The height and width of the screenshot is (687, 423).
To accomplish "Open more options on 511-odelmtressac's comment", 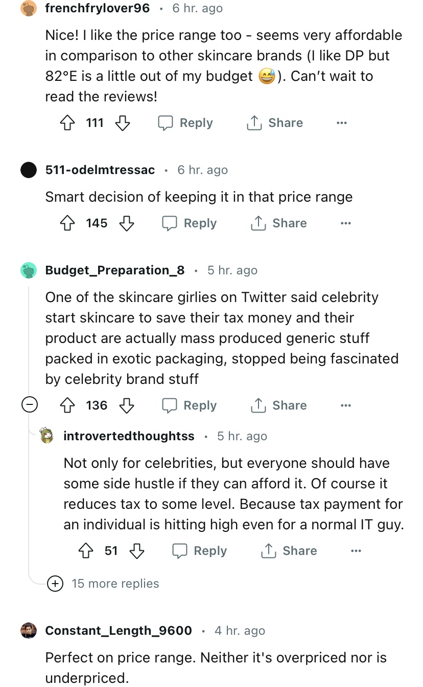I will coord(345,223).
